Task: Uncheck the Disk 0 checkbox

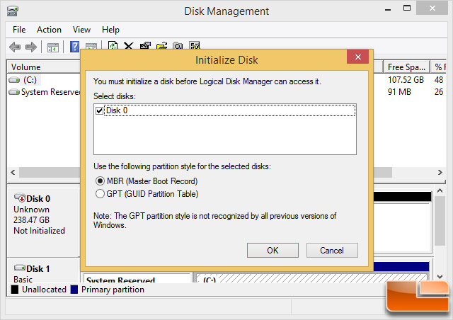Action: [x=99, y=110]
